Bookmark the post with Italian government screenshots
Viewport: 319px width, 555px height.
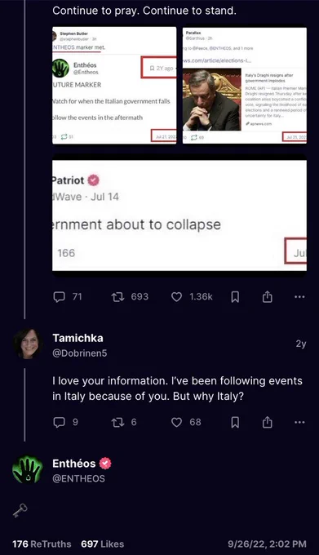pos(235,297)
